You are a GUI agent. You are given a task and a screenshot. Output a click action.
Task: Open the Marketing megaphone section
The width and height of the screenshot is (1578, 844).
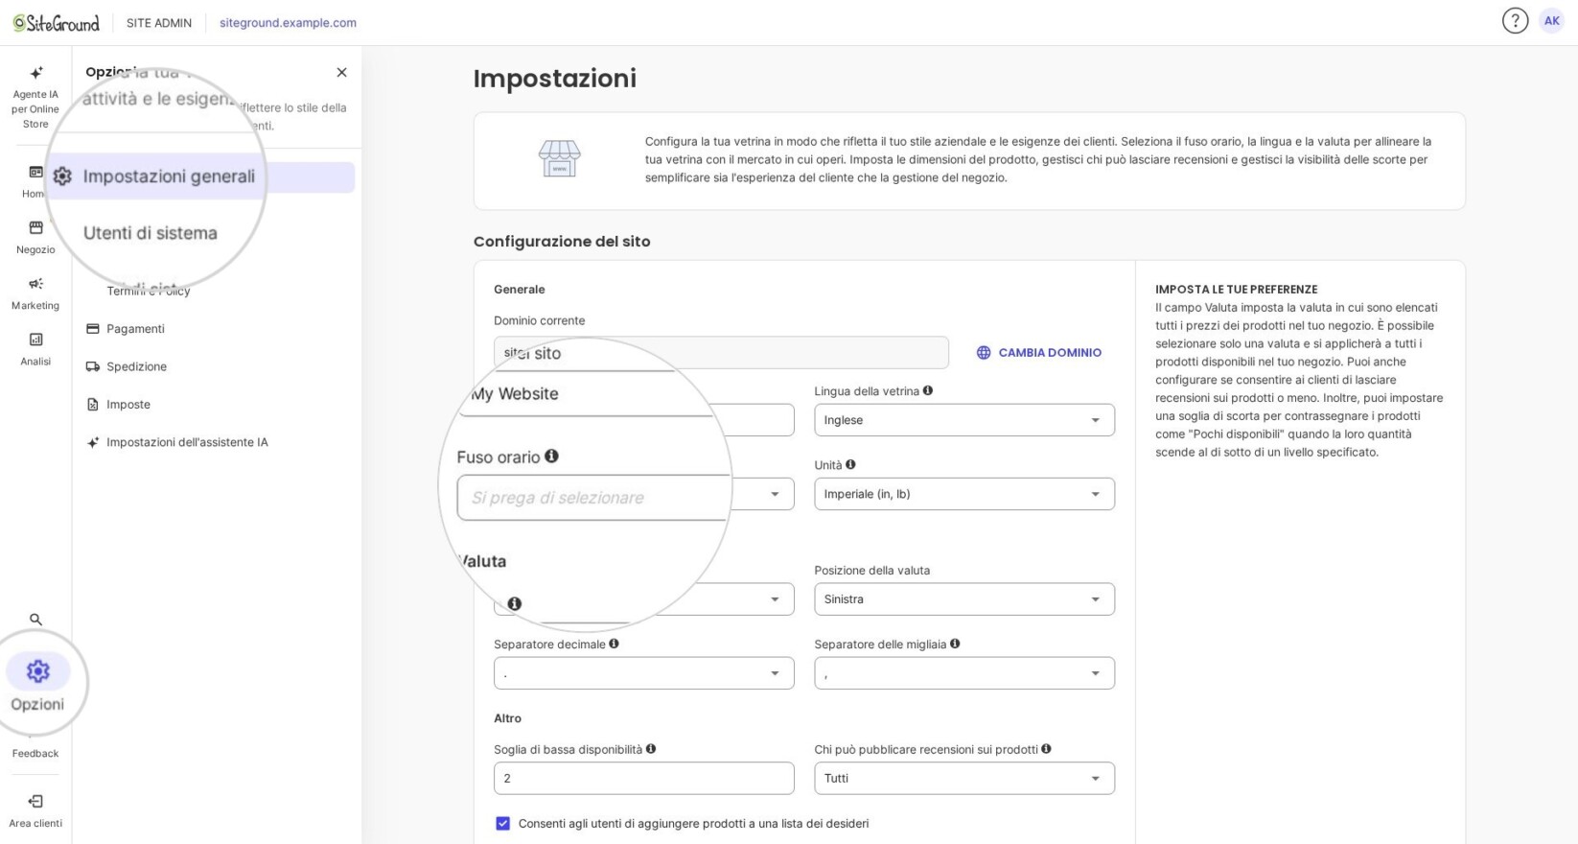(35, 293)
